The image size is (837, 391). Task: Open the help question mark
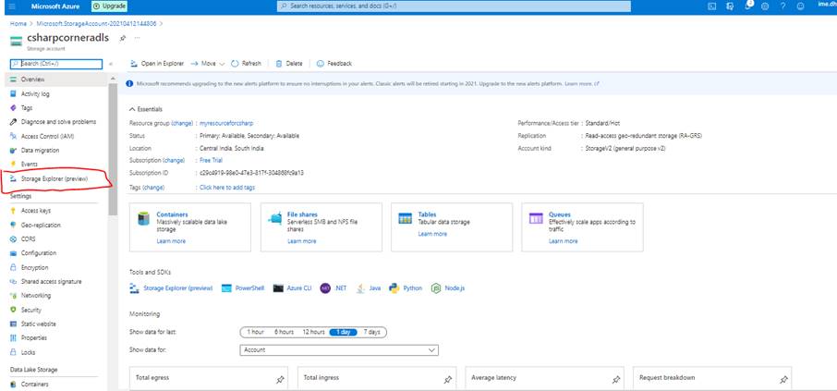pyautogui.click(x=782, y=6)
